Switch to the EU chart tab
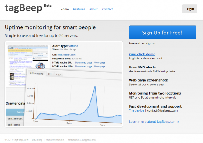 pyautogui.click(x=50, y=74)
